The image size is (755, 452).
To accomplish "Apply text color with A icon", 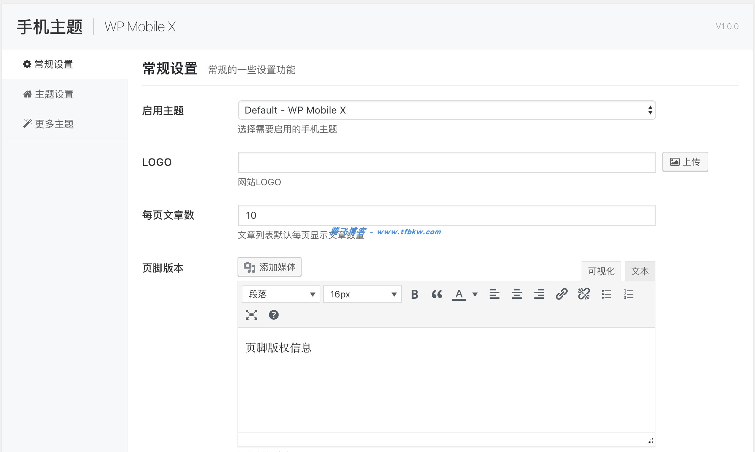I will 459,294.
